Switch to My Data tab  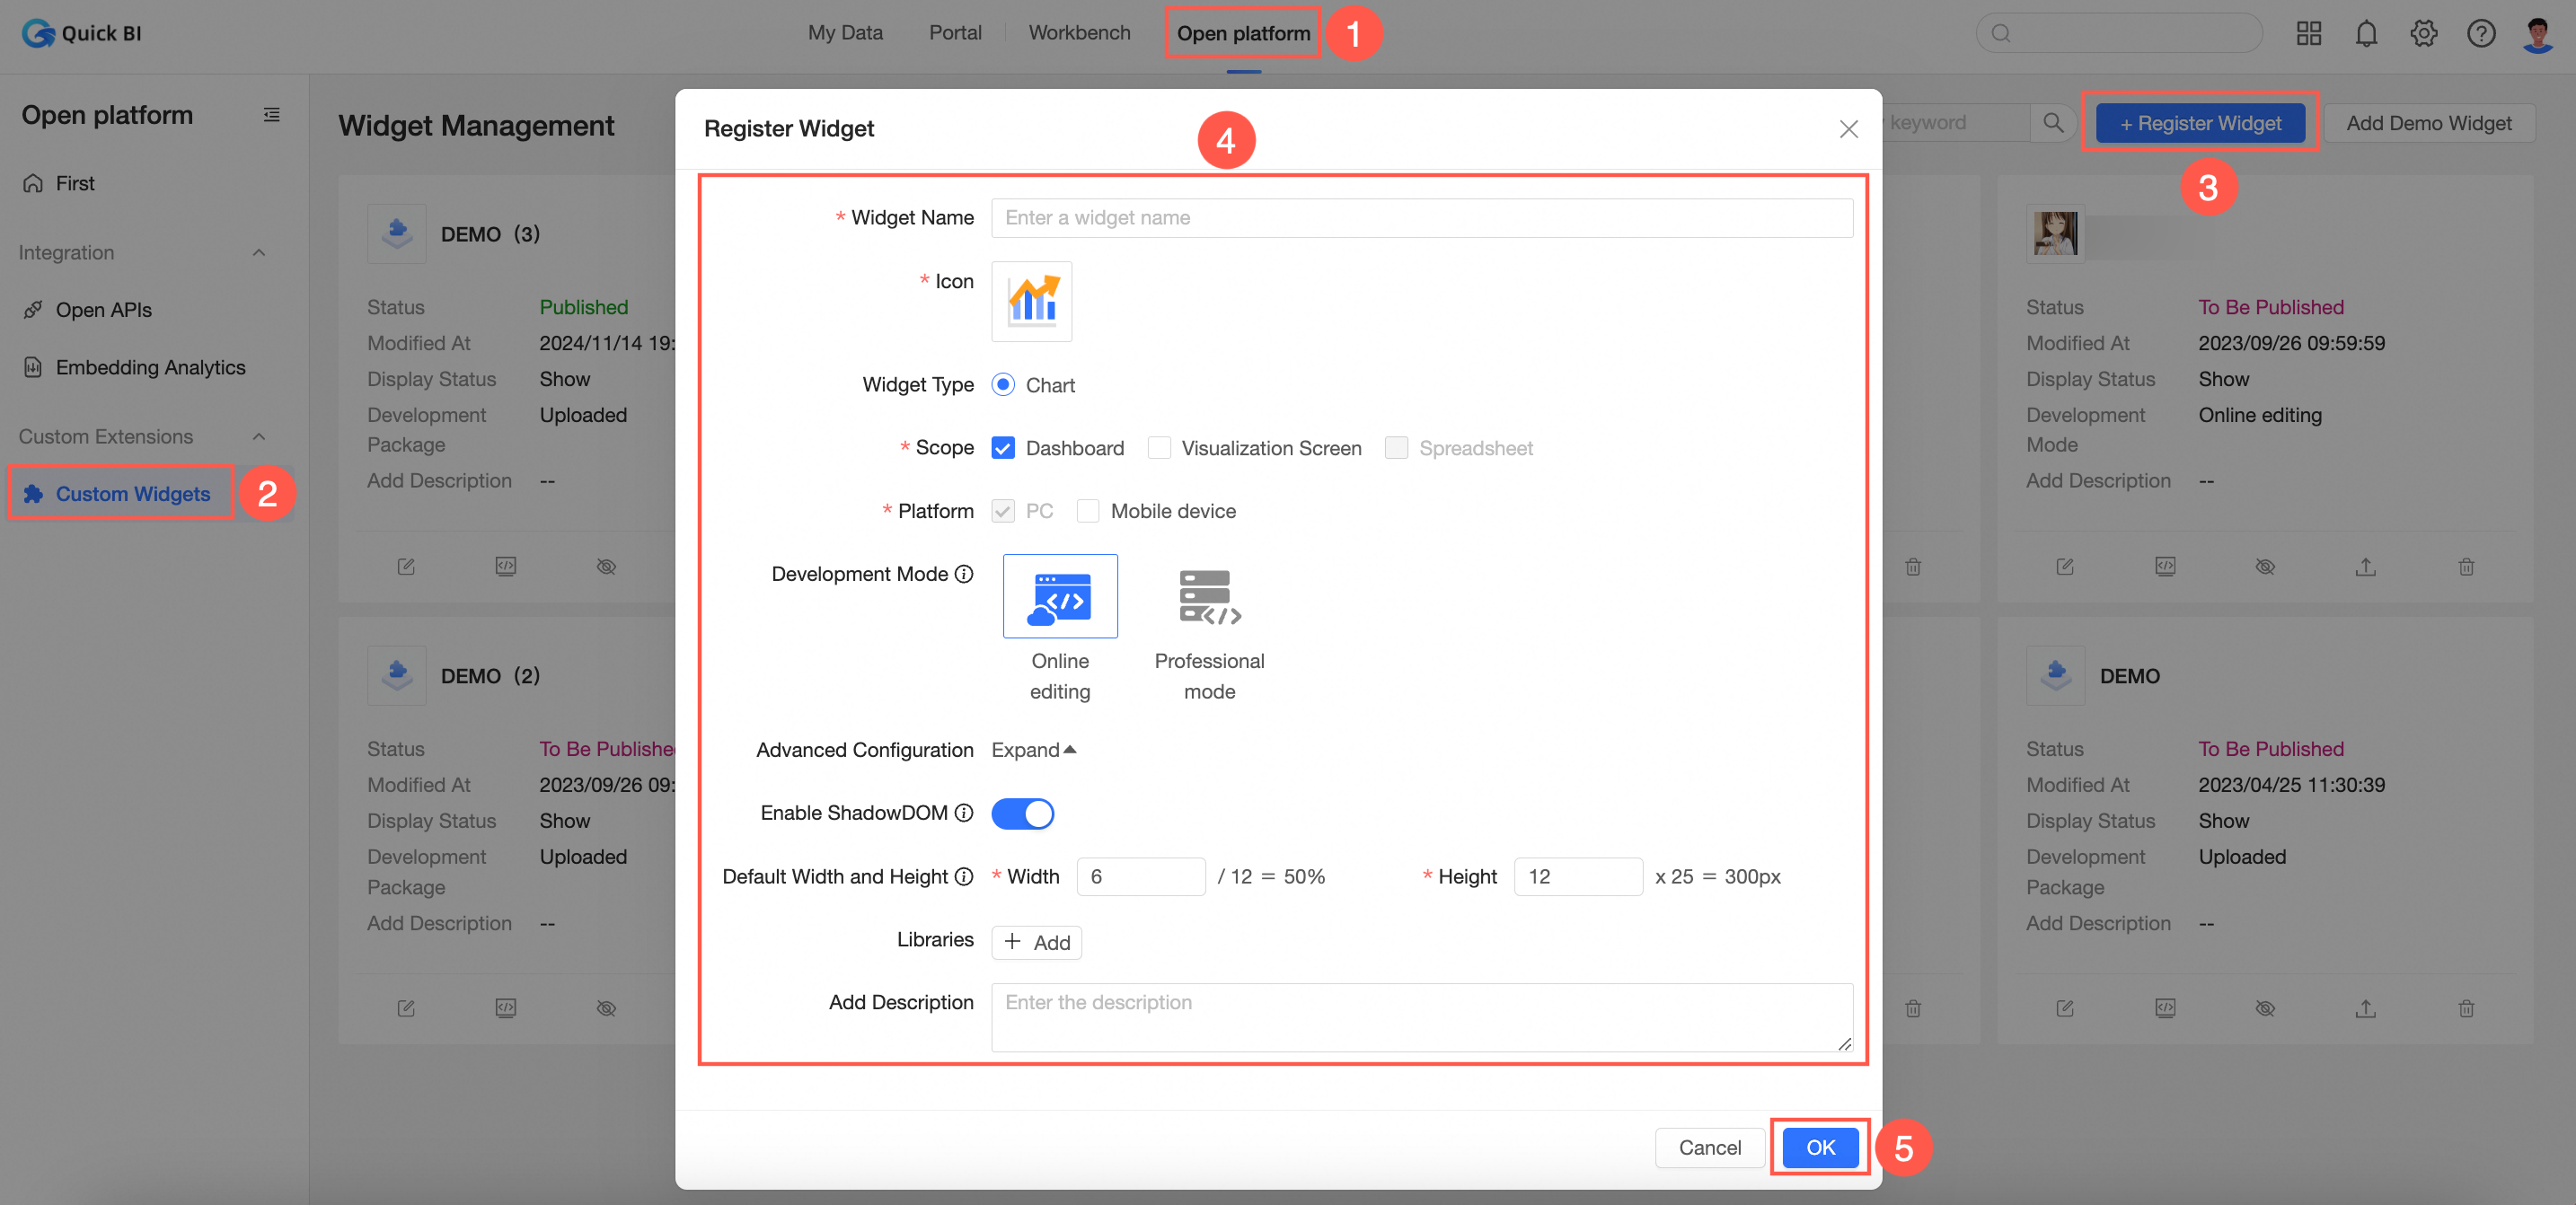click(845, 33)
